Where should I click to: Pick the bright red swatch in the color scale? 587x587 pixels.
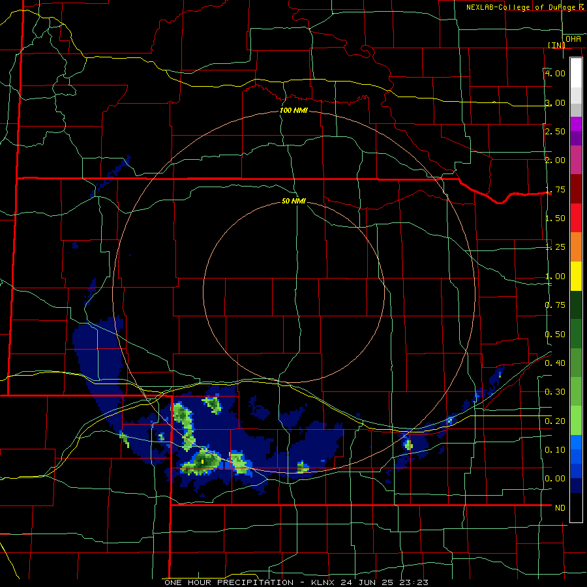point(576,218)
